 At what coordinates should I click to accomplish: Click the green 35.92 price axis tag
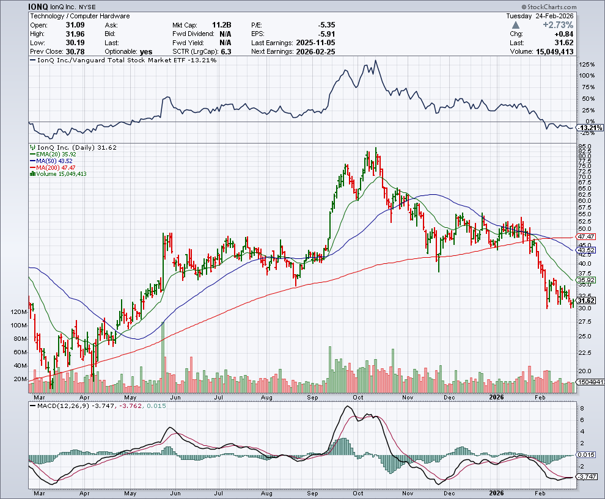pos(585,280)
